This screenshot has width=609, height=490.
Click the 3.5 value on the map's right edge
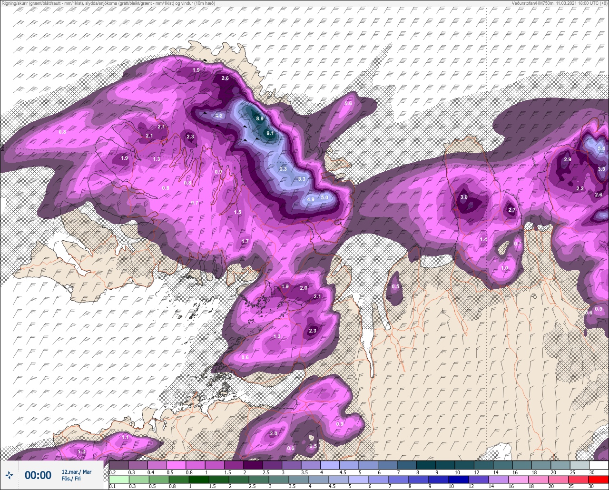(601, 169)
